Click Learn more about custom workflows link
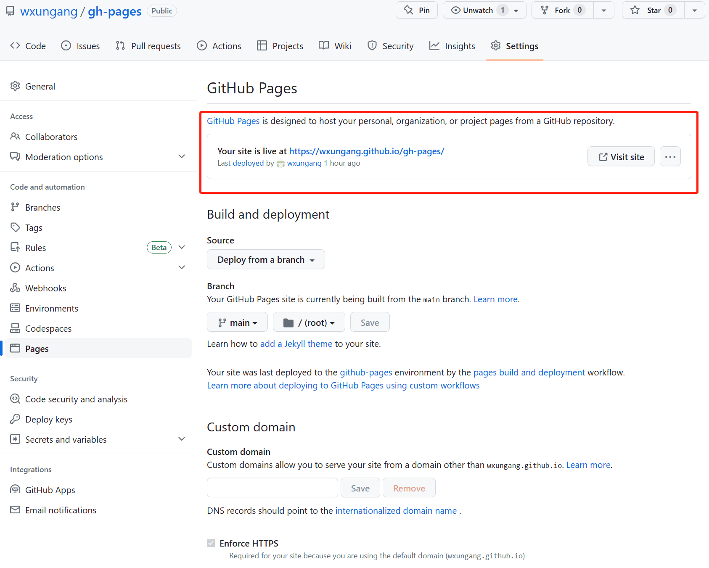The image size is (709, 568). coord(343,385)
